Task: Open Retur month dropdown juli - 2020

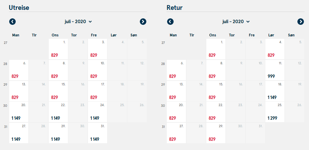Action: click(236, 22)
